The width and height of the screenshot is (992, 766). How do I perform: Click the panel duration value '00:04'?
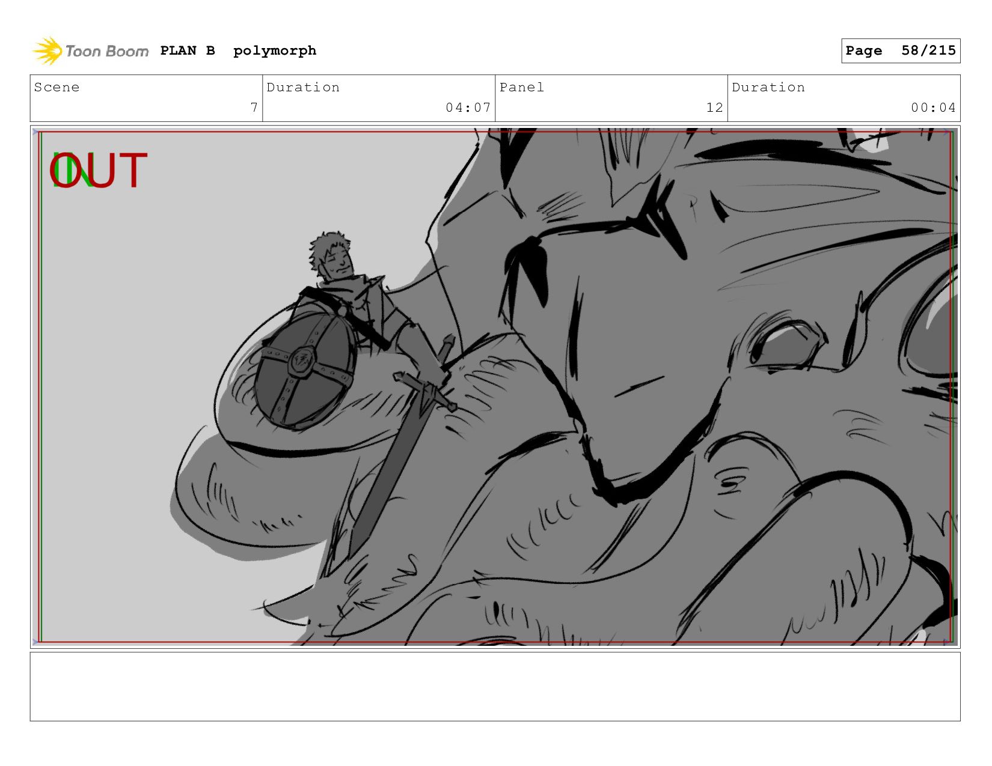point(933,108)
